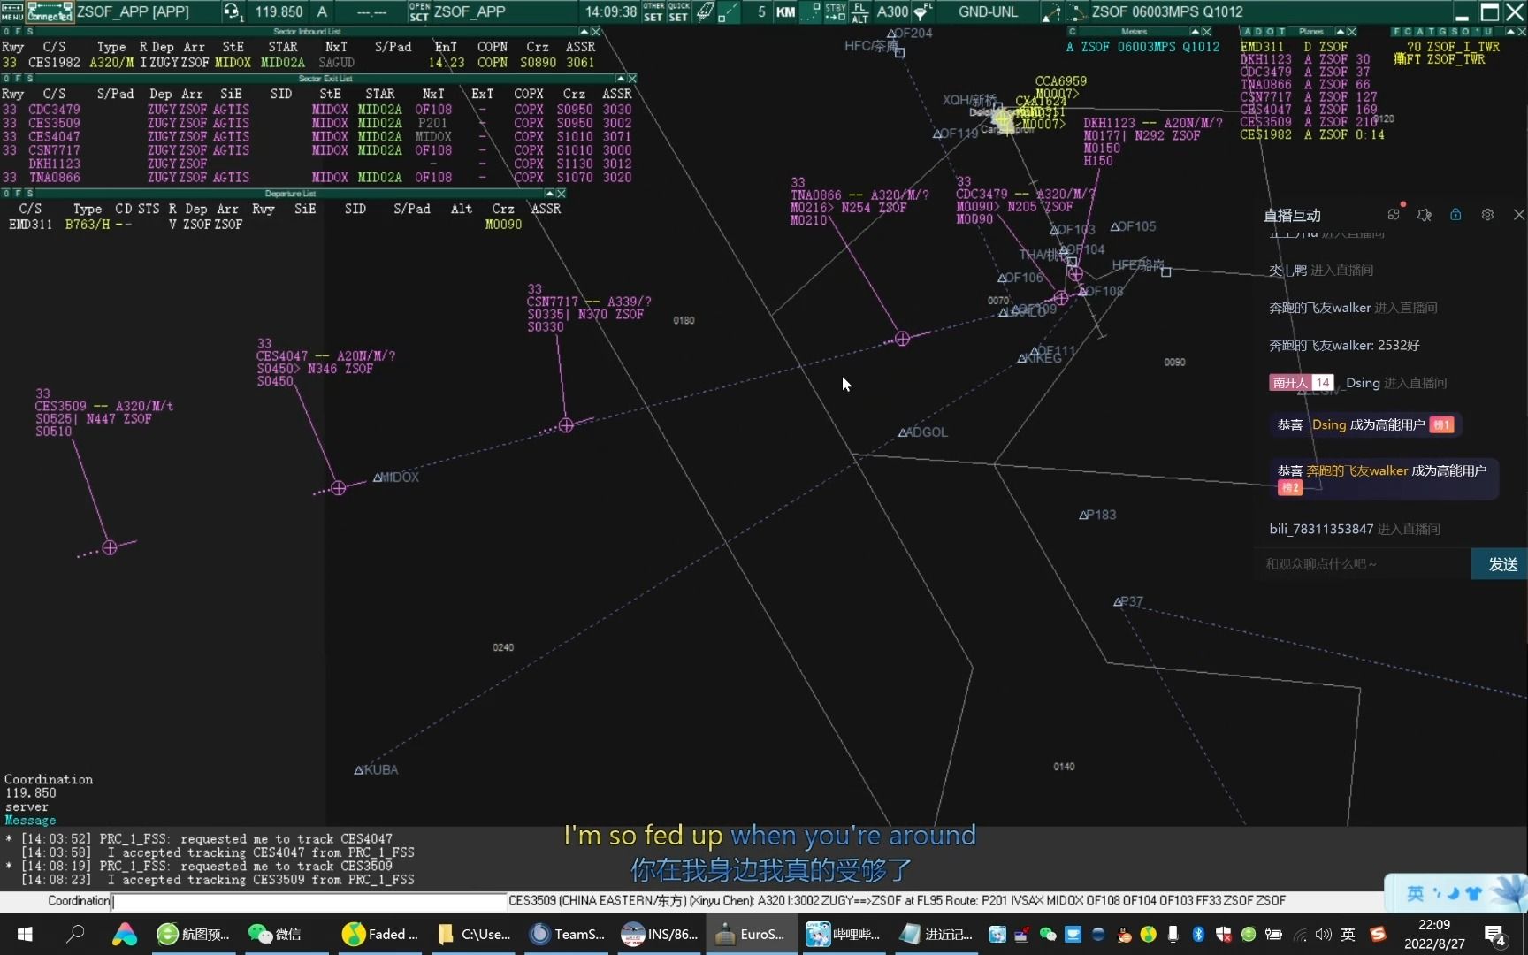Click the flight strip notepad icon
This screenshot has width=1528, height=955.
click(705, 11)
